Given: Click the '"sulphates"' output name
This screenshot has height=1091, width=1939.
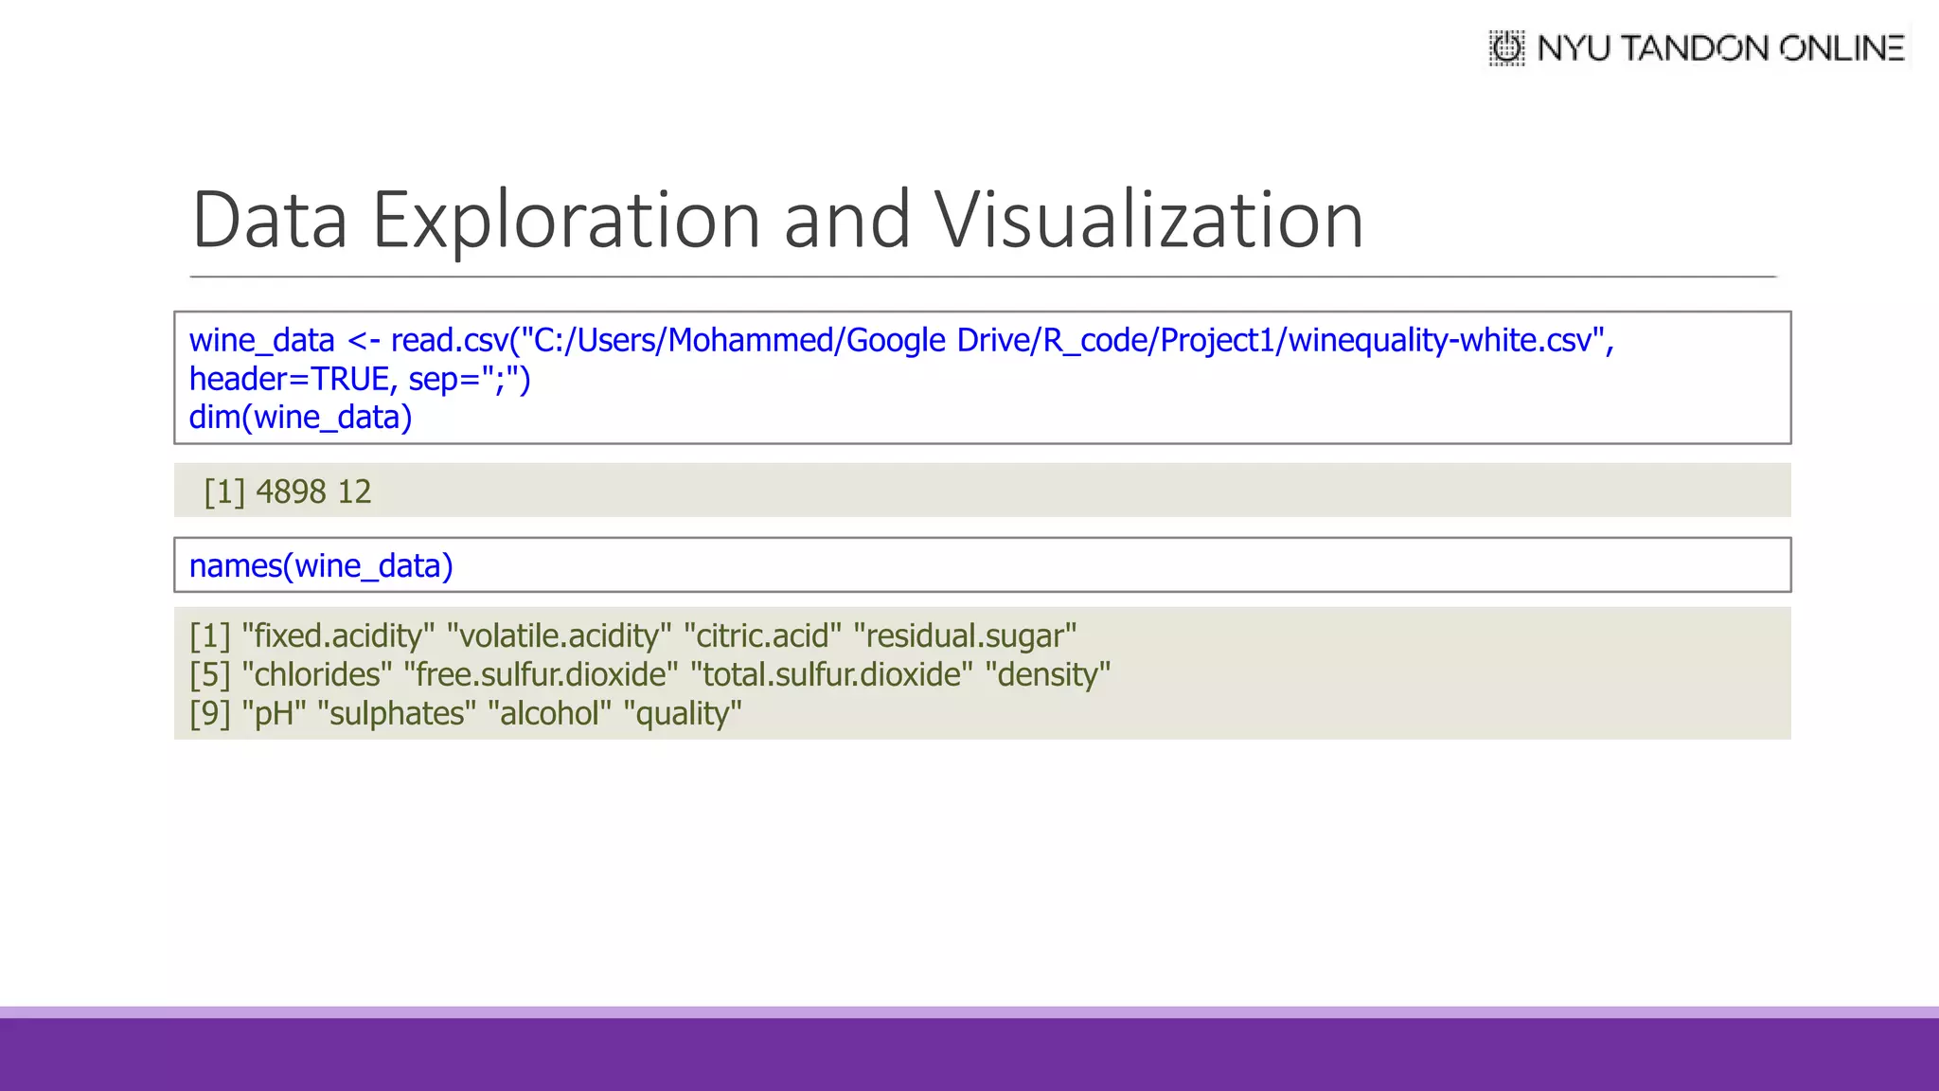Looking at the screenshot, I should click(397, 713).
